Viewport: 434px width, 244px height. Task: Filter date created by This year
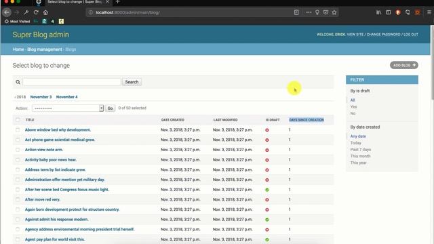point(359,163)
